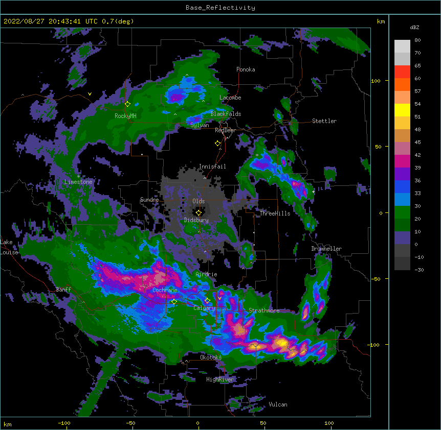Viewport: 441px width, 430px height.
Task: Click the Olds town label
Action: click(199, 201)
